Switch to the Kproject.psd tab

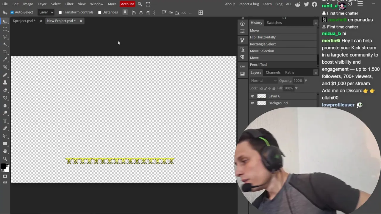point(24,21)
